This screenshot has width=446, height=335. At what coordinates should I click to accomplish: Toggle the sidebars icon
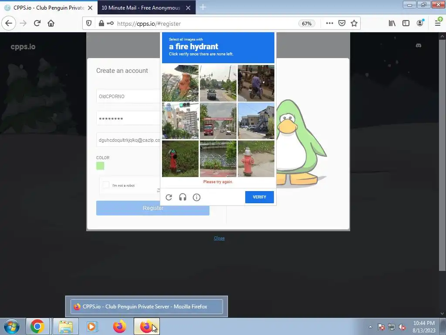coord(406,24)
